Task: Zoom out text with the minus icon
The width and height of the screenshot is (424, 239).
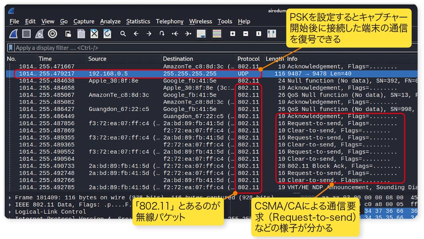Action: tap(245, 34)
